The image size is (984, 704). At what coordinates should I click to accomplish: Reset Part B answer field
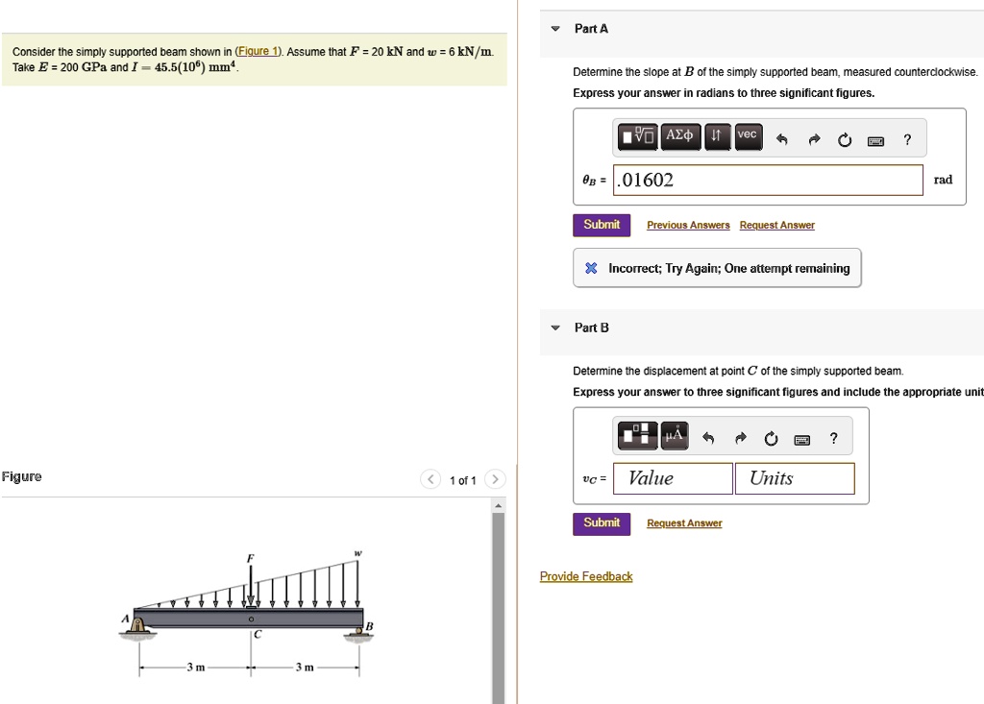click(x=772, y=438)
